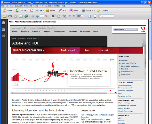152x124 pixels.
Task: Click the Multimedia icon
Action: coord(83,10)
